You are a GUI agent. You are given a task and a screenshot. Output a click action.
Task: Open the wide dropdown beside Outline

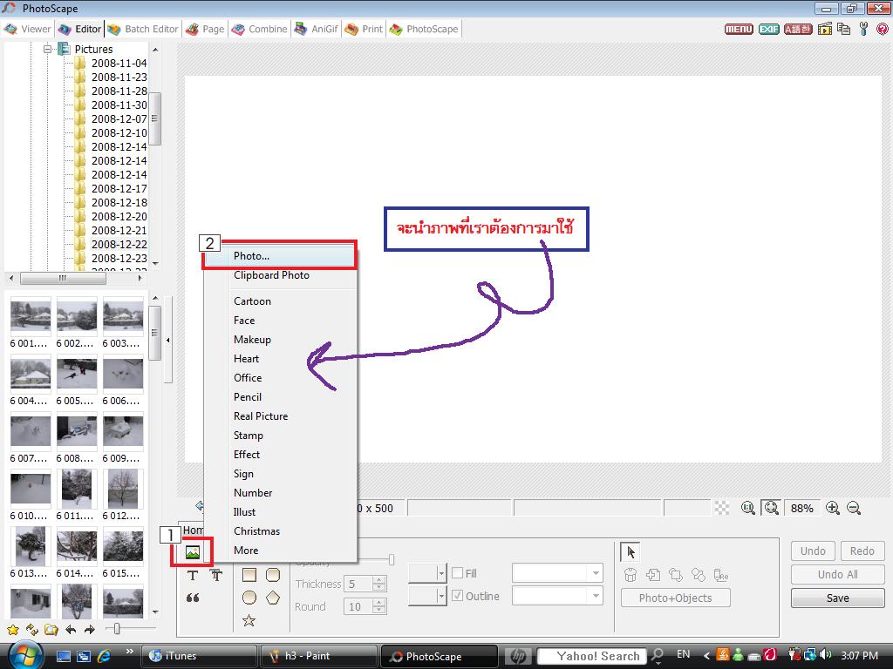click(557, 596)
